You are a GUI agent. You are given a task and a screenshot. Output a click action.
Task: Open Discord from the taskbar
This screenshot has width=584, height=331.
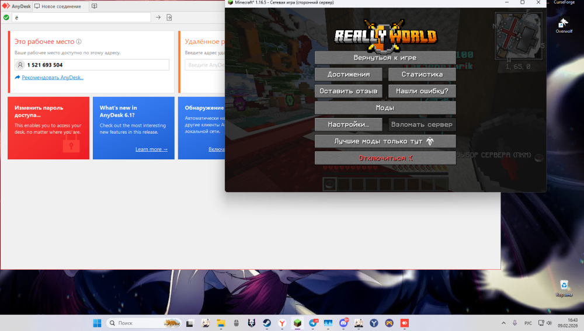pos(343,323)
